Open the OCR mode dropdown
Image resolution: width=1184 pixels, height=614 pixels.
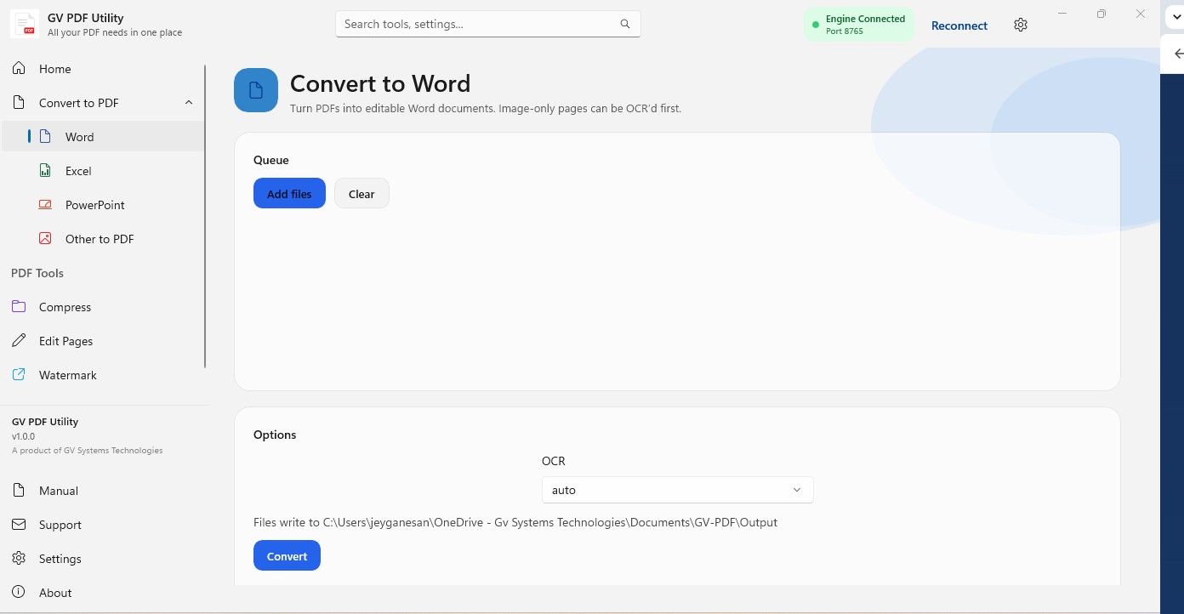[x=677, y=490]
